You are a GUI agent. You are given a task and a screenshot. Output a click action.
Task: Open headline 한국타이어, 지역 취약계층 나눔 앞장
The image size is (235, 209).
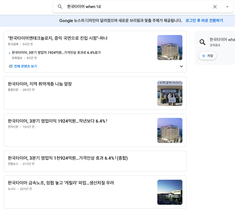pyautogui.click(x=40, y=84)
